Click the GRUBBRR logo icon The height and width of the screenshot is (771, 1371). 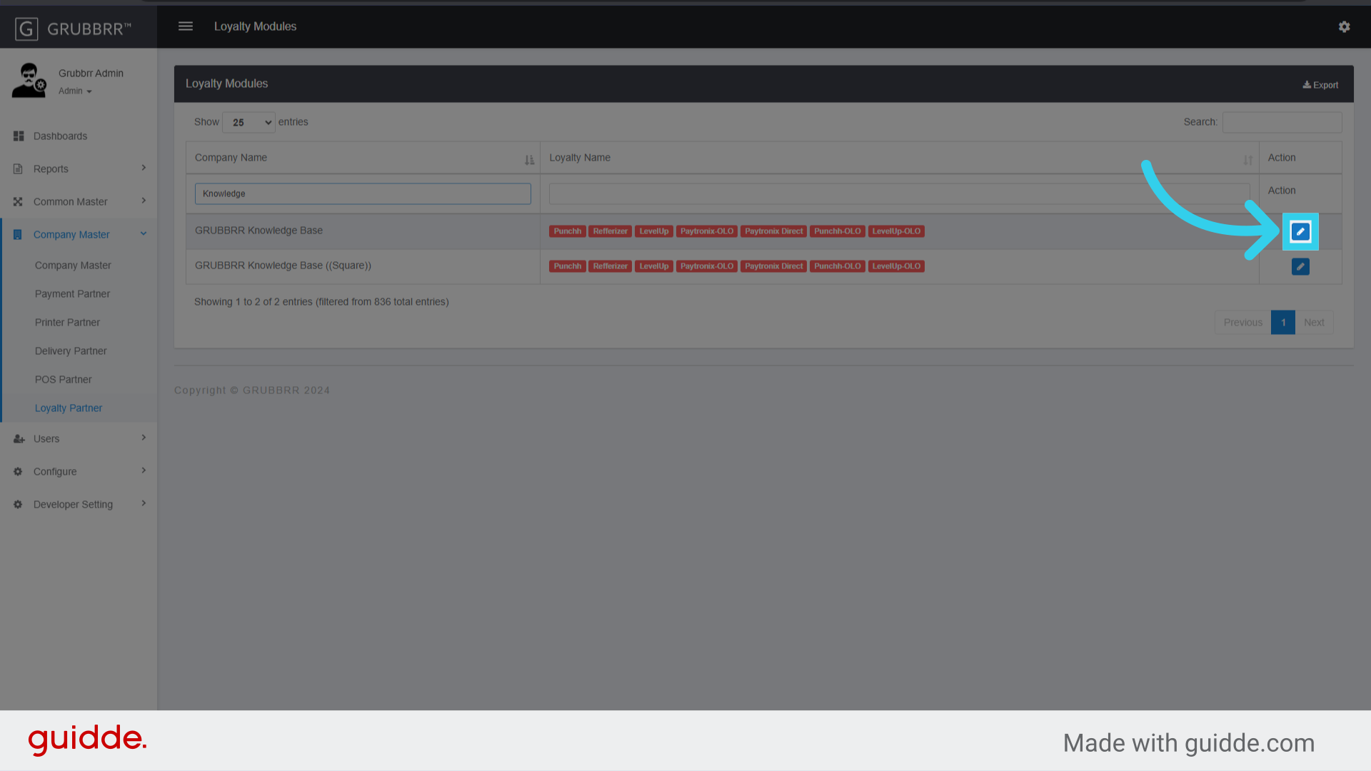pos(26,29)
